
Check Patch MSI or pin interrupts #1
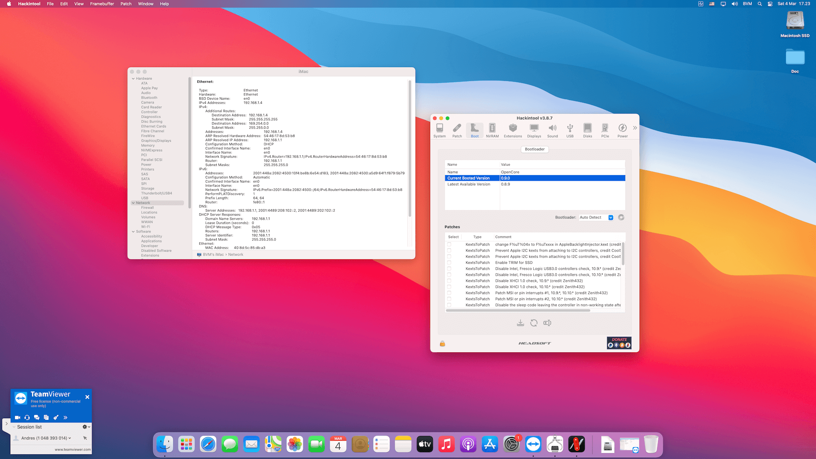pyautogui.click(x=449, y=293)
